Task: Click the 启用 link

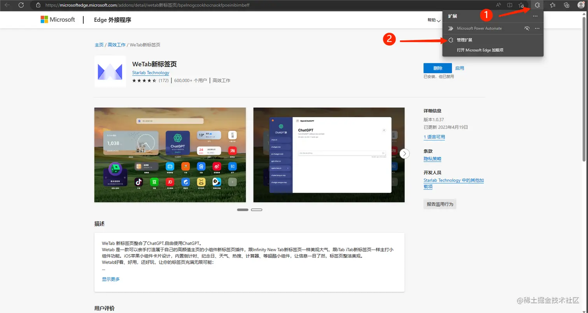Action: (460, 68)
